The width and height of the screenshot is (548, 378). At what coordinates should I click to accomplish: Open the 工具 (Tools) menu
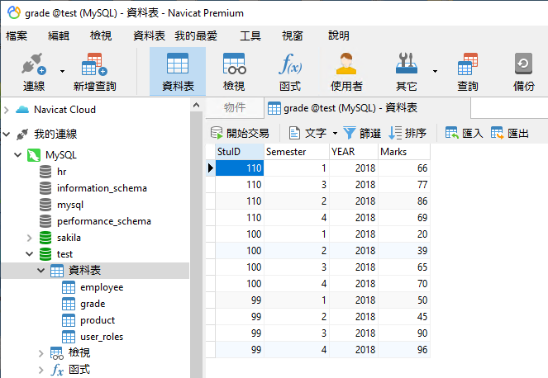click(250, 35)
